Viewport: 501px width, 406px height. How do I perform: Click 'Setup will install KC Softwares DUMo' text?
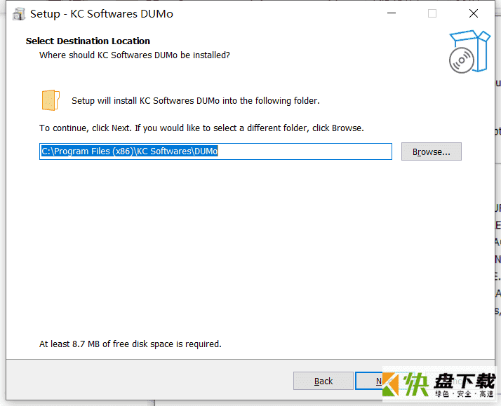coord(196,101)
